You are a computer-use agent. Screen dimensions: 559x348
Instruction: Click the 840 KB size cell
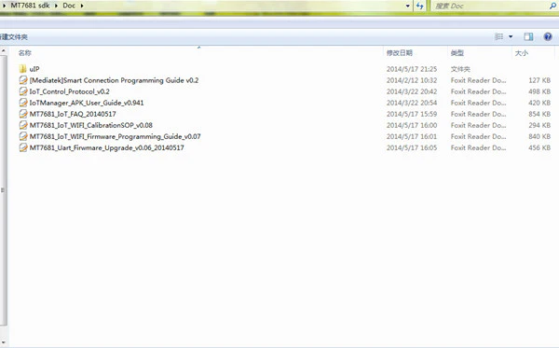click(x=539, y=136)
